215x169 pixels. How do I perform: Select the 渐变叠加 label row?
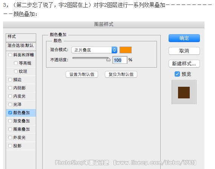pyautogui.click(x=21, y=121)
